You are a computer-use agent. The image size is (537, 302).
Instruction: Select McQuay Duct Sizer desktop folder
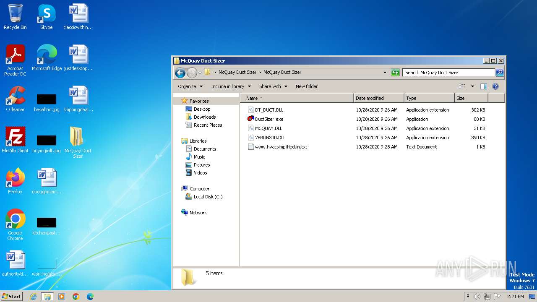(x=78, y=143)
